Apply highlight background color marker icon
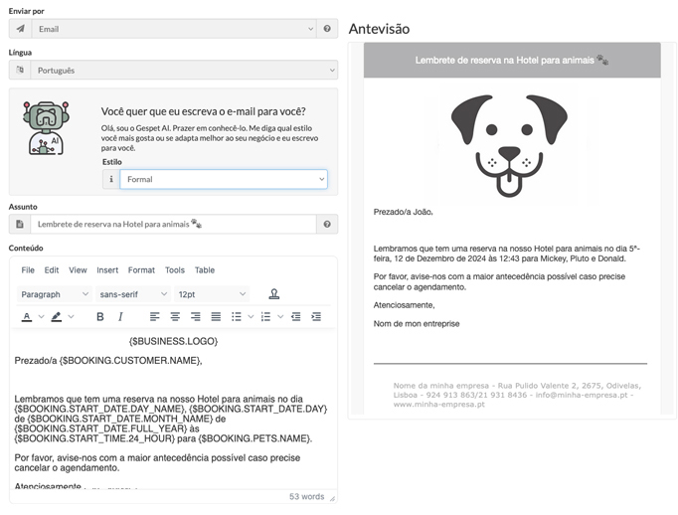 tap(57, 316)
